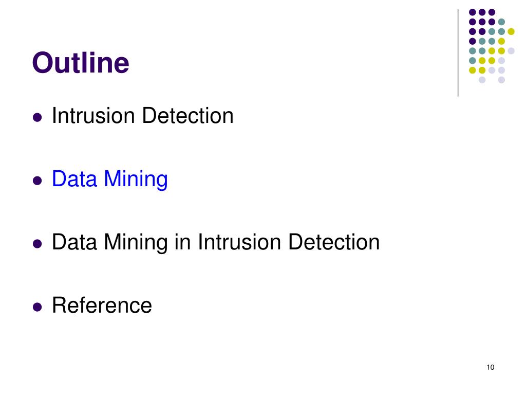Click the lavender dot on grid's far-right edge
The width and height of the screenshot is (526, 395).
[511, 51]
